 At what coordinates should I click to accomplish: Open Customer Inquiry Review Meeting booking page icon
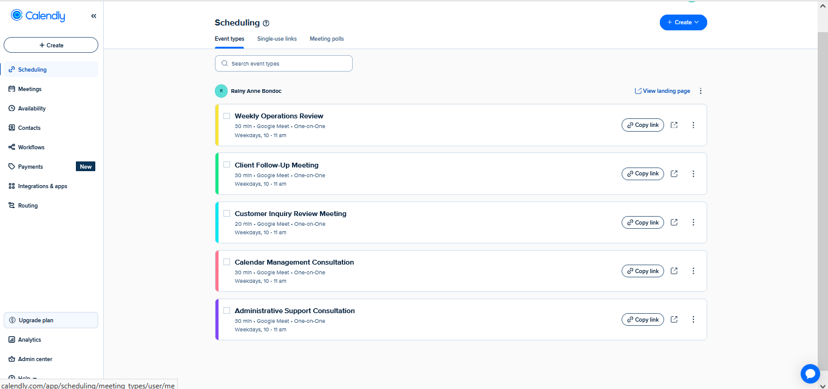(x=674, y=222)
